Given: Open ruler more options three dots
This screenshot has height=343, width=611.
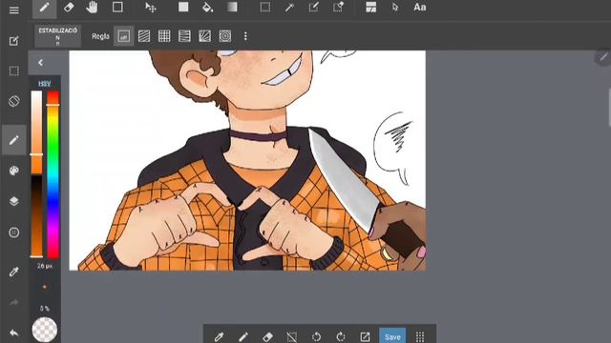Looking at the screenshot, I should [x=245, y=36].
